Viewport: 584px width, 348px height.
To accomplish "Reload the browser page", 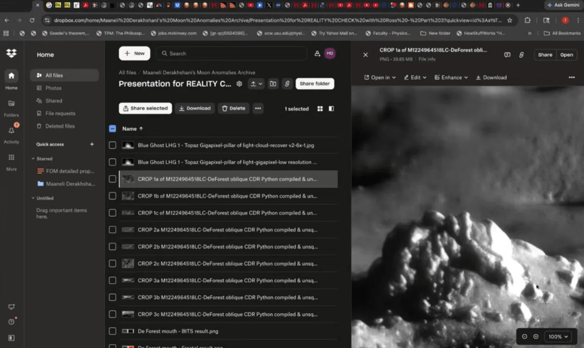I will [32, 20].
